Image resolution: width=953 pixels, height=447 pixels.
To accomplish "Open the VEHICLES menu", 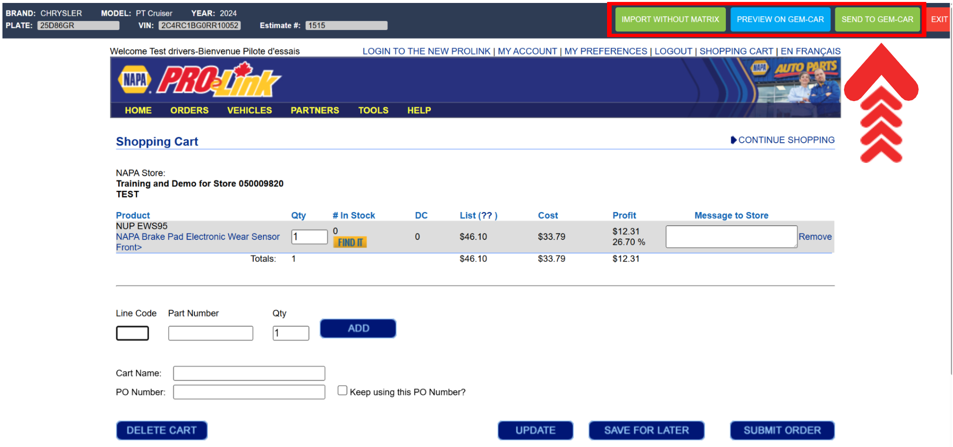I will 249,110.
